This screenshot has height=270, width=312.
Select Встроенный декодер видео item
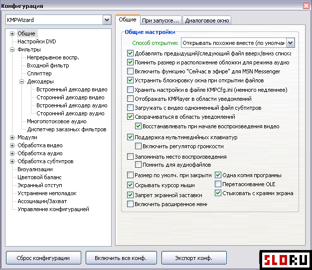[x=72, y=89]
